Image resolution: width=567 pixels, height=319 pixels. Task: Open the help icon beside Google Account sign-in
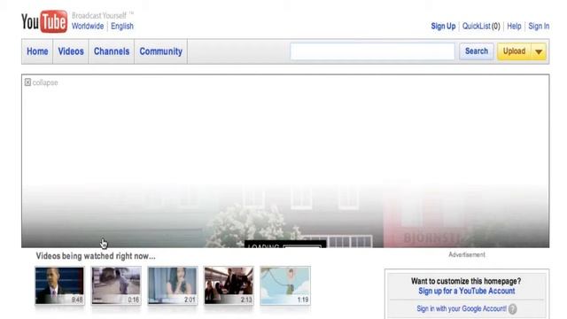pos(512,309)
